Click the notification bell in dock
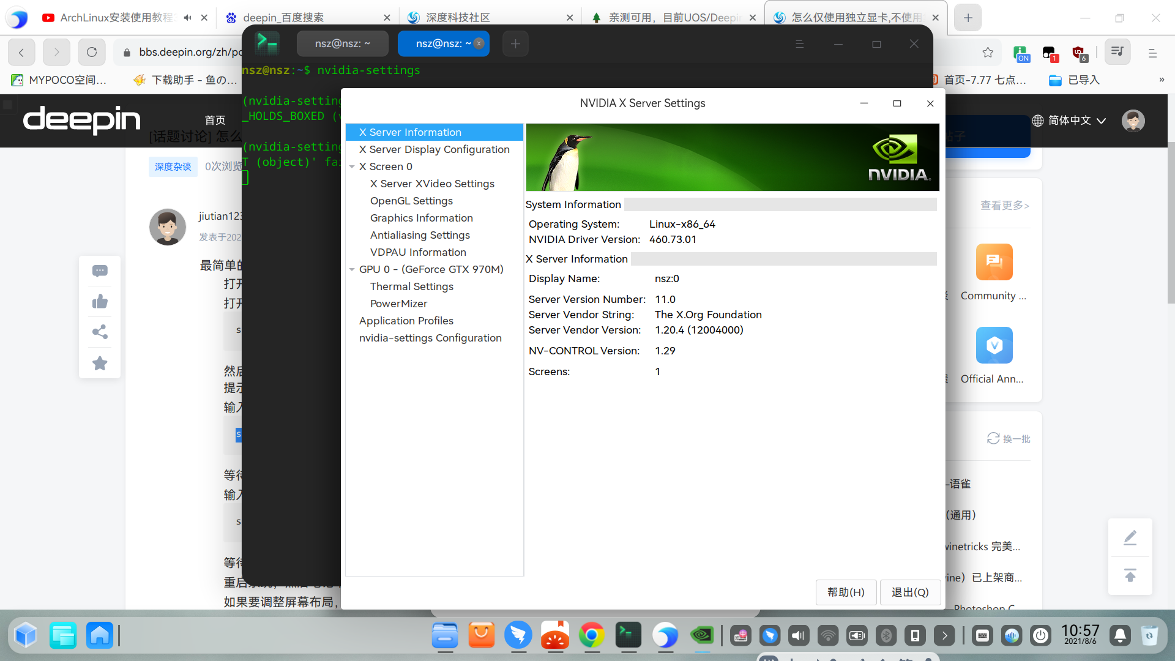The height and width of the screenshot is (661, 1175). pos(1120,635)
